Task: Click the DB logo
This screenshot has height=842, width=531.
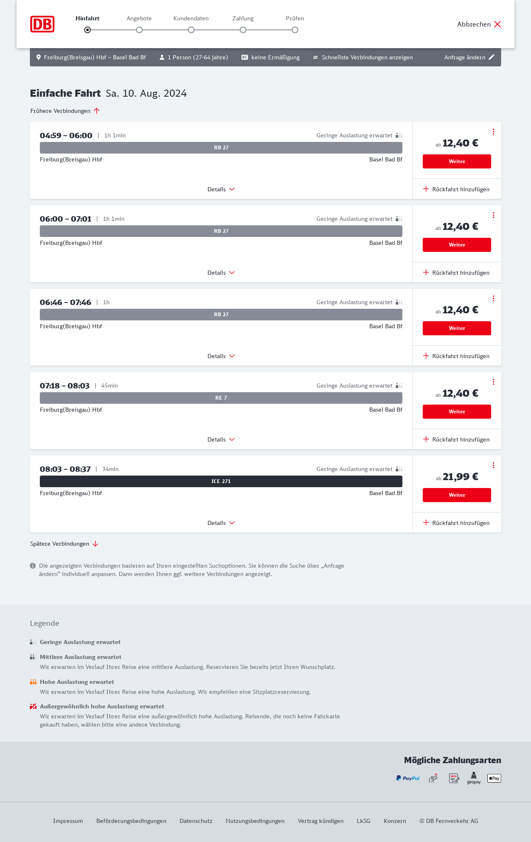Action: (x=42, y=24)
